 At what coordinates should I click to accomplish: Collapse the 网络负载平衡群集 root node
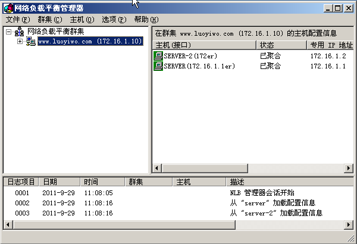coord(8,32)
